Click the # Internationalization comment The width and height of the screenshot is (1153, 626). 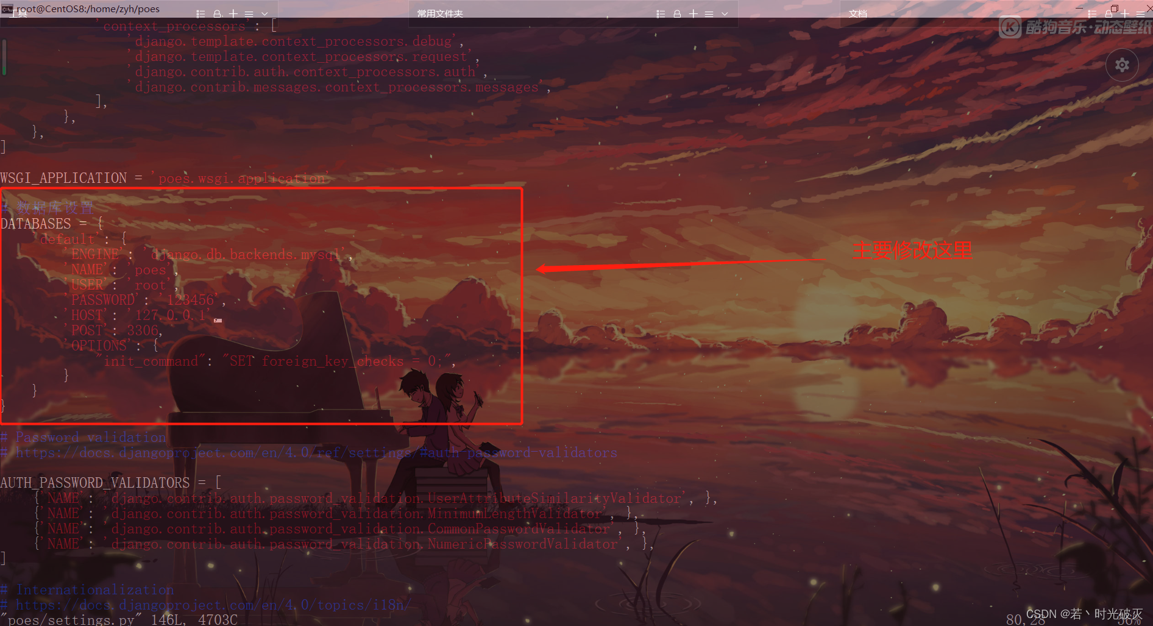click(87, 589)
